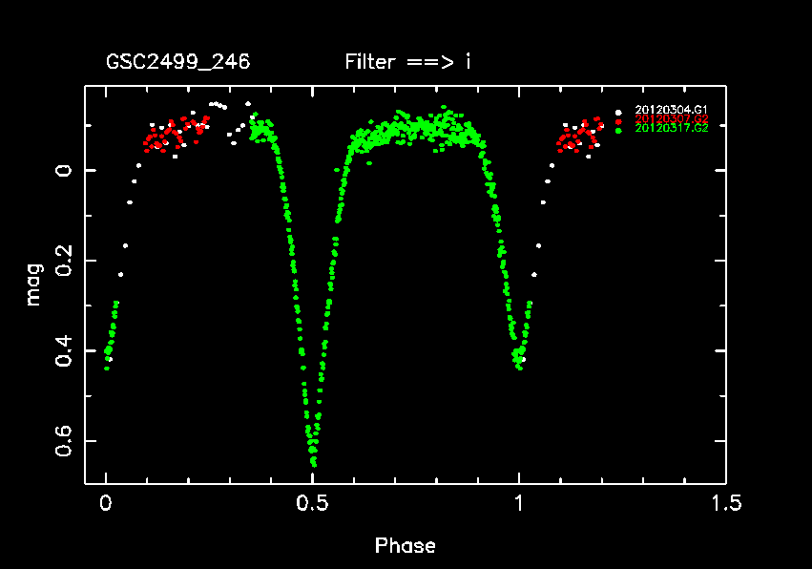The image size is (812, 569).
Task: Click the 'mag' y-axis label
Action: point(33,284)
